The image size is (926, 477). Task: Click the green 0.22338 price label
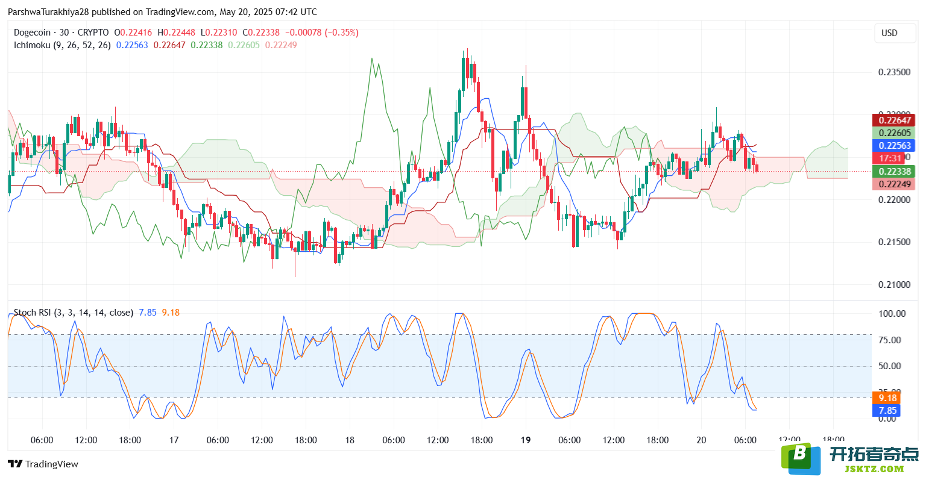[894, 172]
